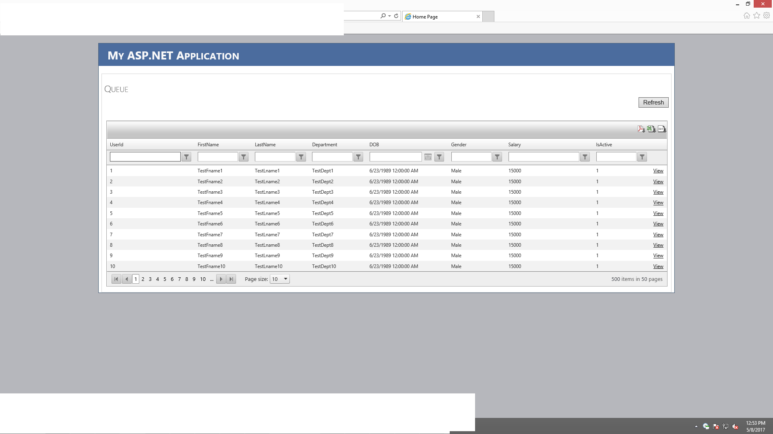Click the volume icon in system tray
The width and height of the screenshot is (773, 434).
point(735,427)
